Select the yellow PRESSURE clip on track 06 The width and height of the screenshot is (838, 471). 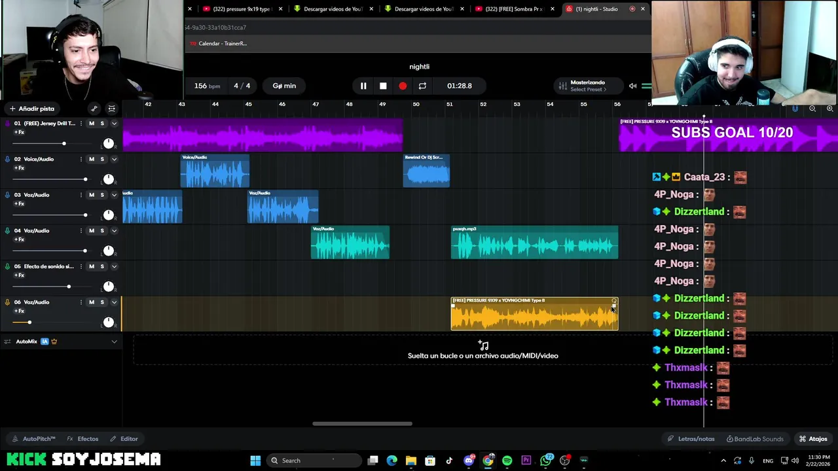click(534, 314)
